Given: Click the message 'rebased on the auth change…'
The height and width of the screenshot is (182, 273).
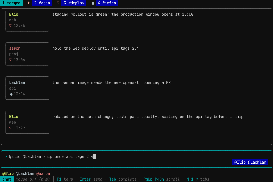Looking at the screenshot, I should pos(148,117).
